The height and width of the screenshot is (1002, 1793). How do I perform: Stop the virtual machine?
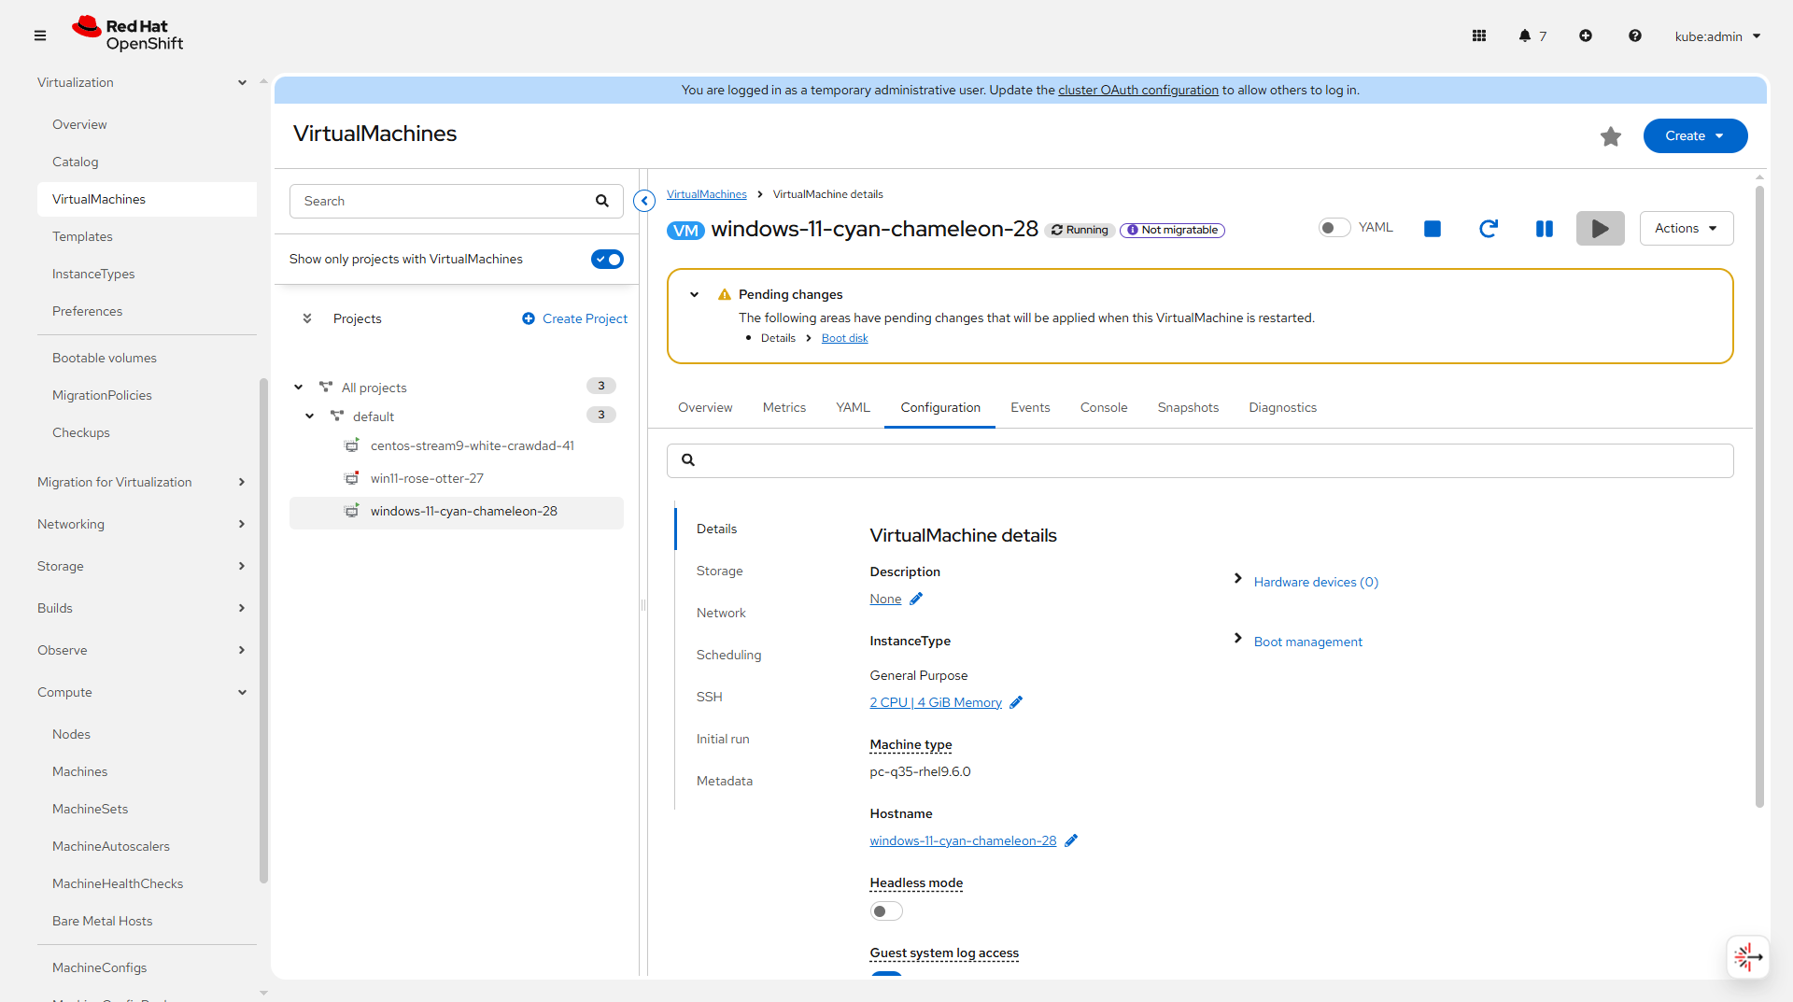[1433, 229]
